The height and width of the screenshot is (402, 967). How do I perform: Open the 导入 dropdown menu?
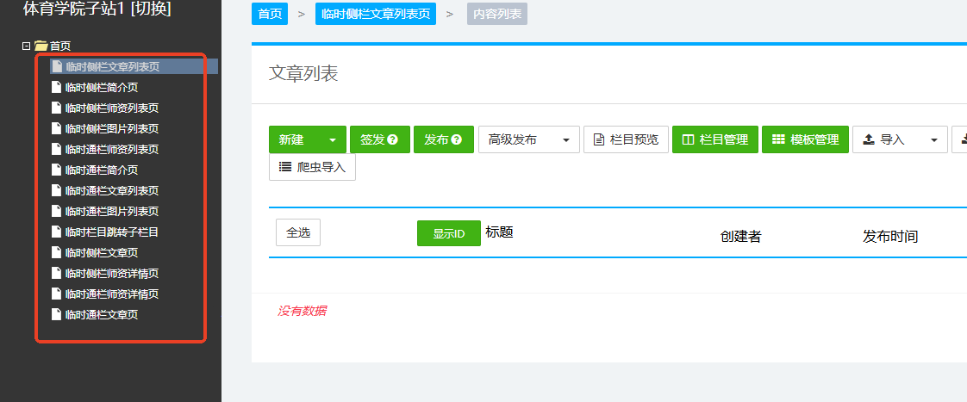point(933,139)
